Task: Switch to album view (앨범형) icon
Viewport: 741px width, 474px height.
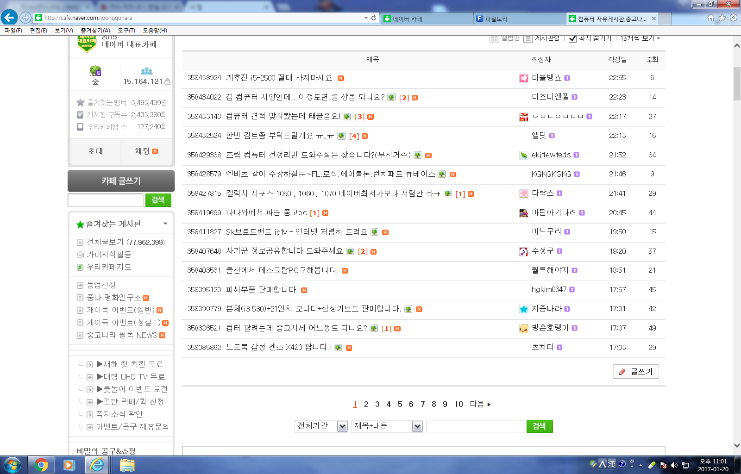Action: coord(494,38)
